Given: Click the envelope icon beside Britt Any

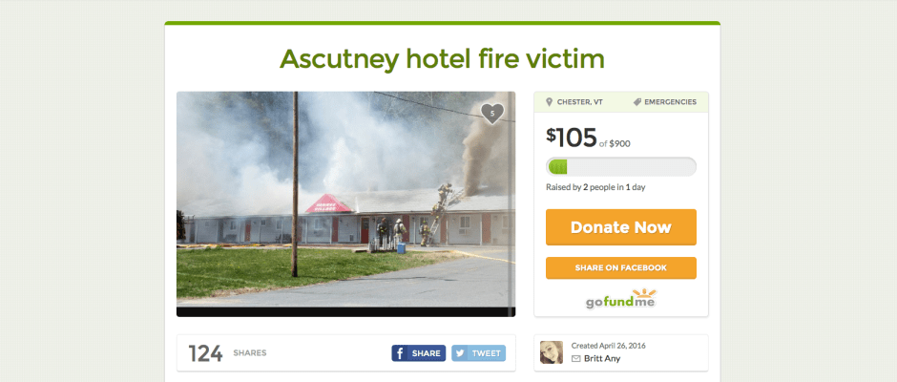Looking at the screenshot, I should coord(576,358).
